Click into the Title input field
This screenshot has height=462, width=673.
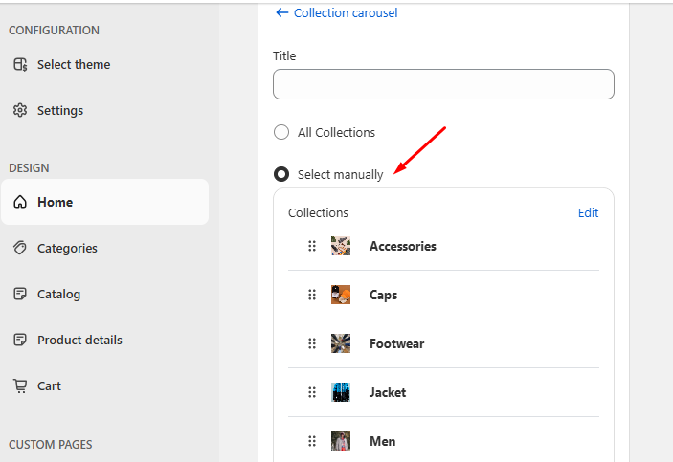(x=443, y=84)
